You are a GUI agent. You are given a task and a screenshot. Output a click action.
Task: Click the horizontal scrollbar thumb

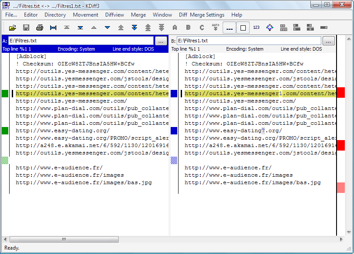64,239
